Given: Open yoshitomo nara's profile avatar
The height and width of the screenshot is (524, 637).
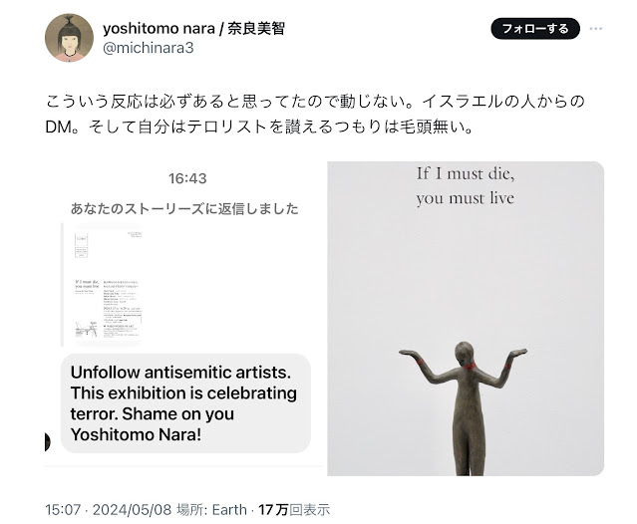Looking at the screenshot, I should click(x=69, y=38).
